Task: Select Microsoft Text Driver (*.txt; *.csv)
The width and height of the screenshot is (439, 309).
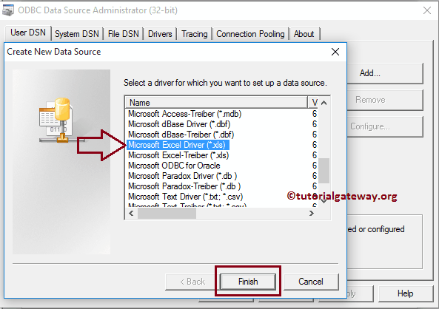Action: [185, 197]
